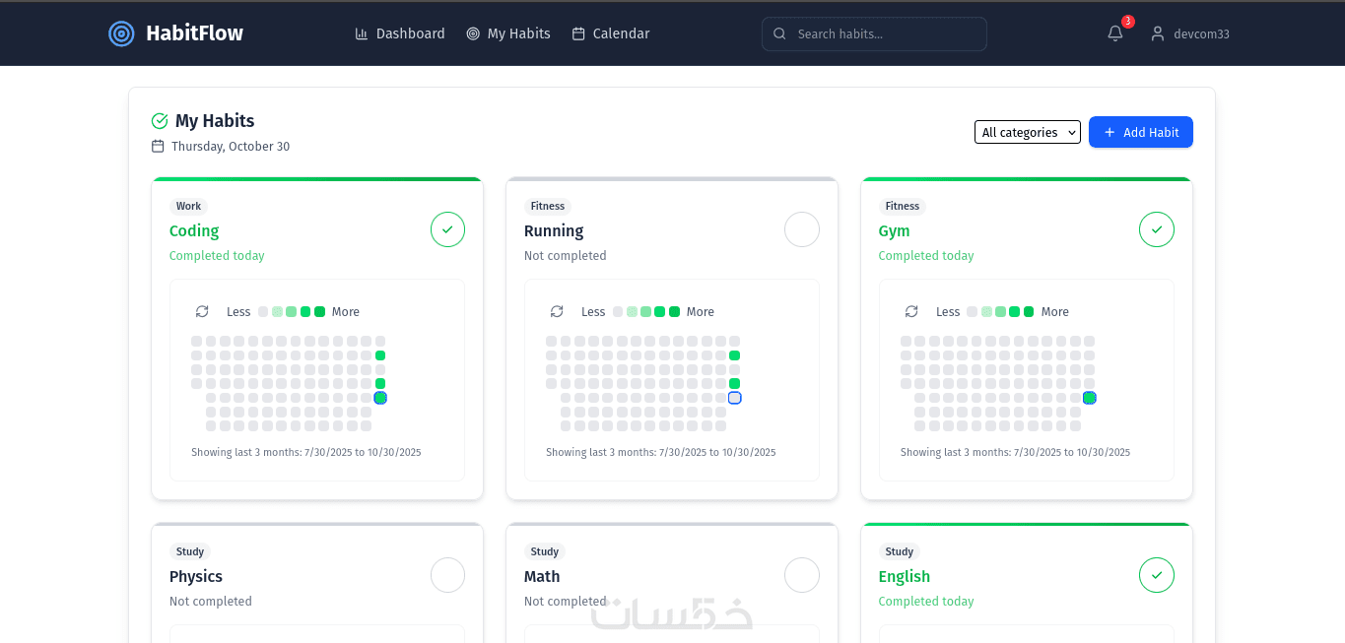The height and width of the screenshot is (643, 1345).
Task: Click the plus icon on Add Habit
Action: [x=1110, y=132]
